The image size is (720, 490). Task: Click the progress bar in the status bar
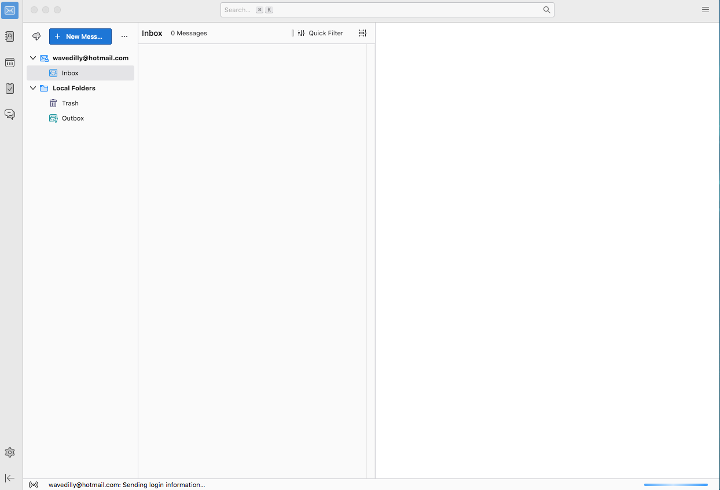pyautogui.click(x=676, y=485)
